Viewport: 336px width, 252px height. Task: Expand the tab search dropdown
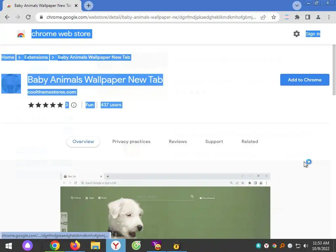[297, 6]
